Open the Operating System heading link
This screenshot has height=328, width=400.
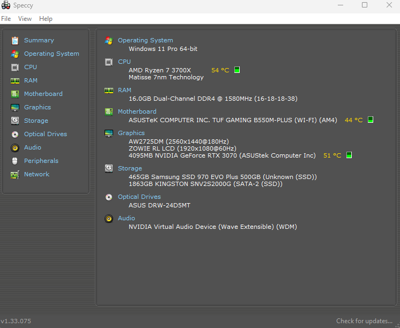(145, 40)
